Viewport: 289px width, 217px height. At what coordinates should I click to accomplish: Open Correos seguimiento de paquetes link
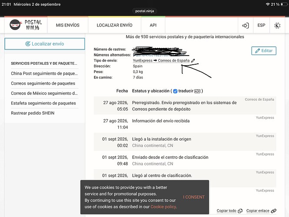pyautogui.click(x=43, y=83)
